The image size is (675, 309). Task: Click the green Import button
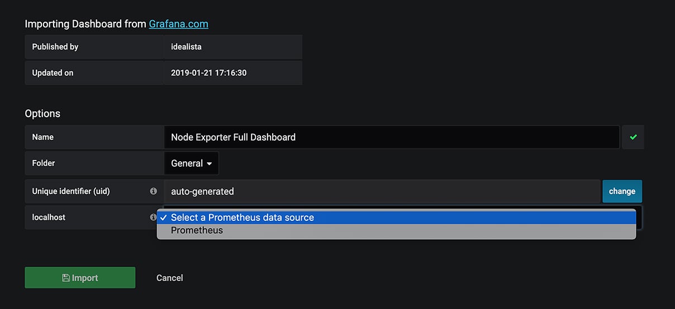[x=80, y=278]
